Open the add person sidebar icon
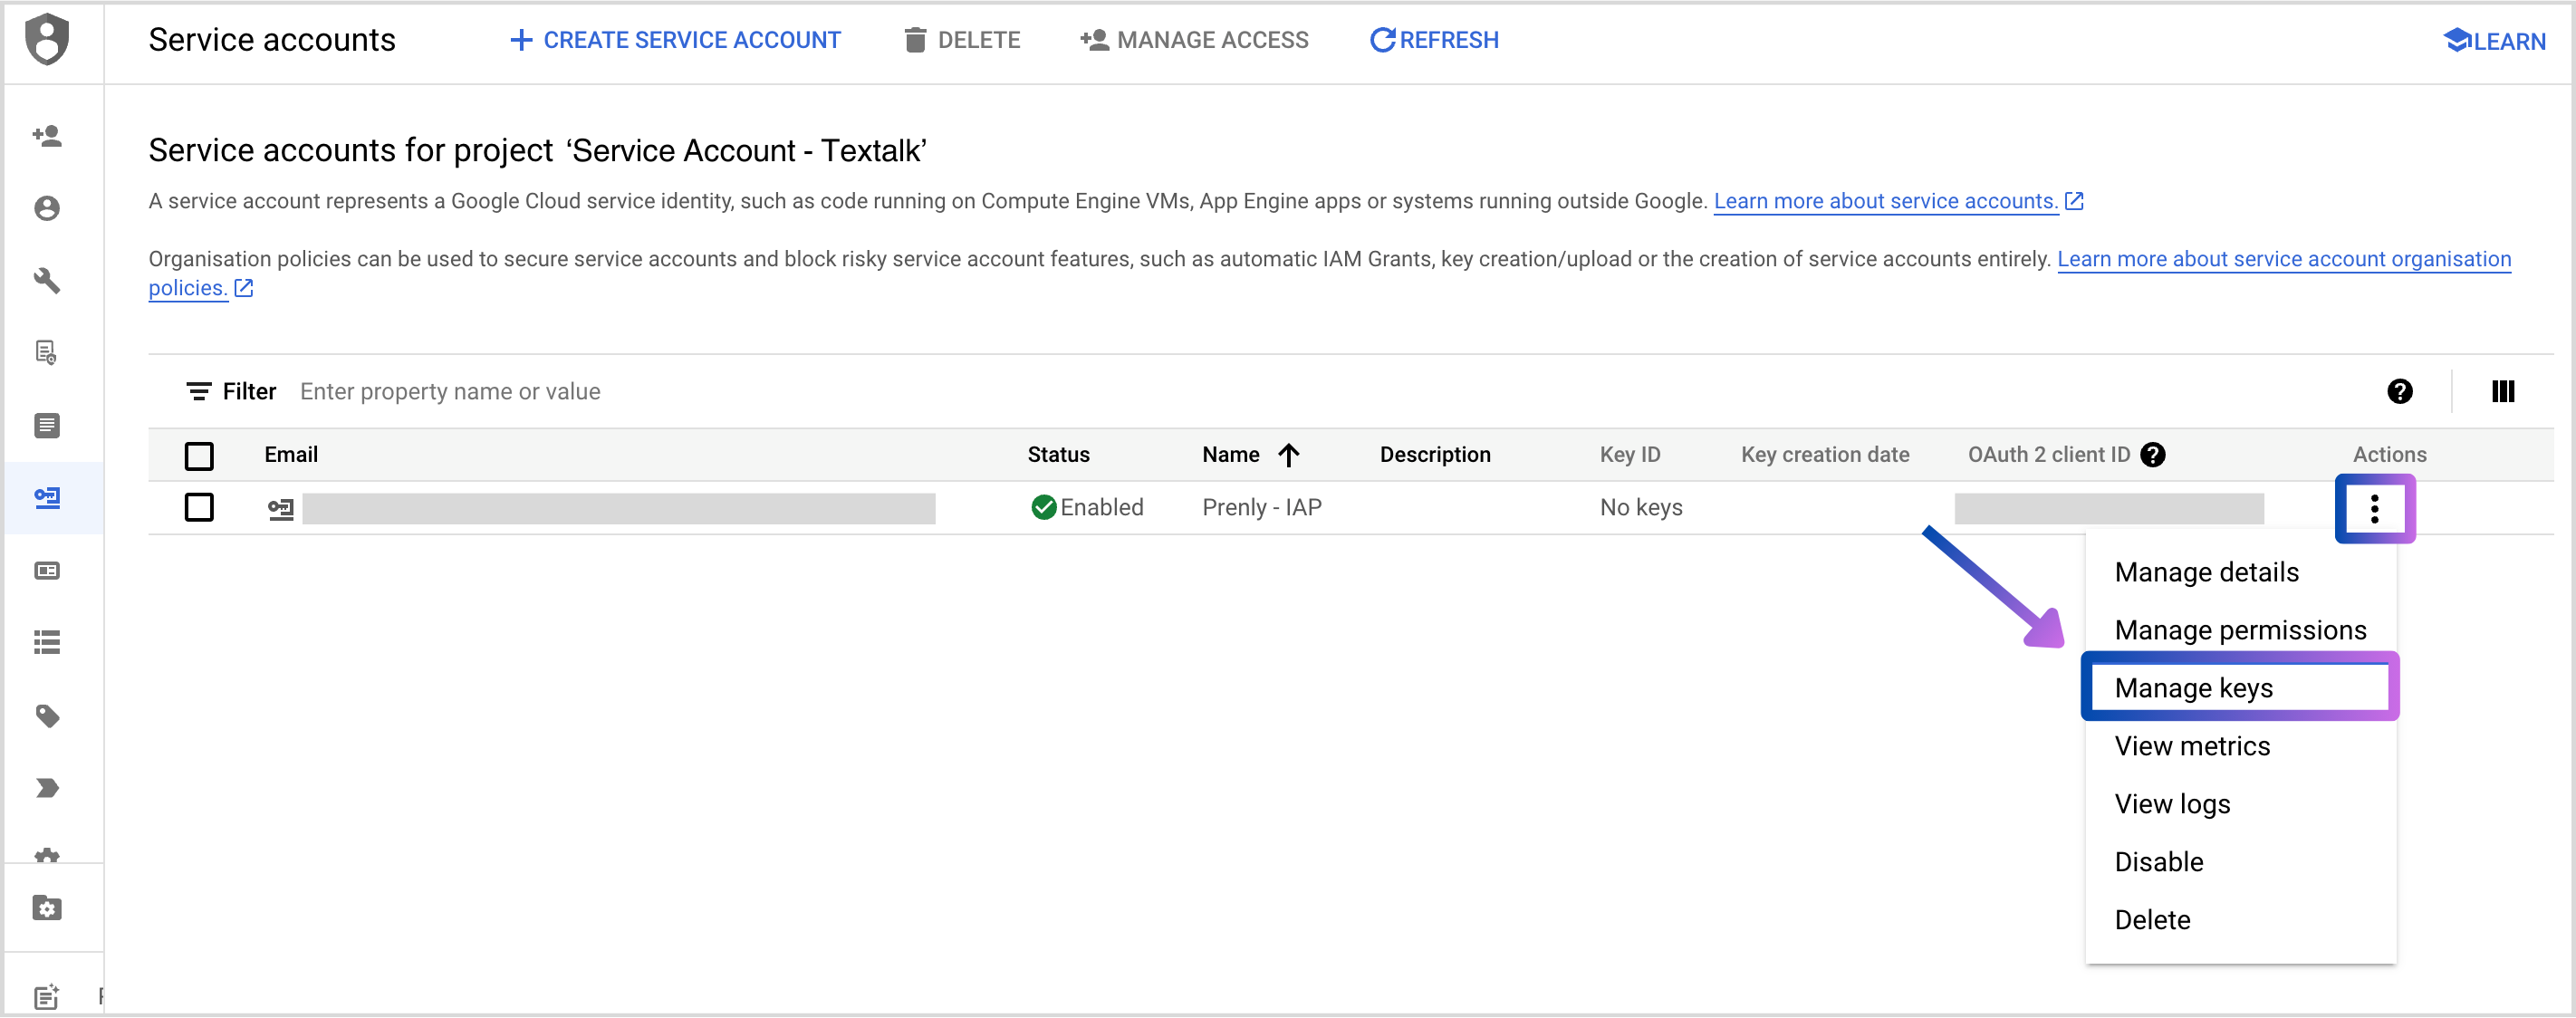This screenshot has width=2576, height=1018. coord(47,136)
